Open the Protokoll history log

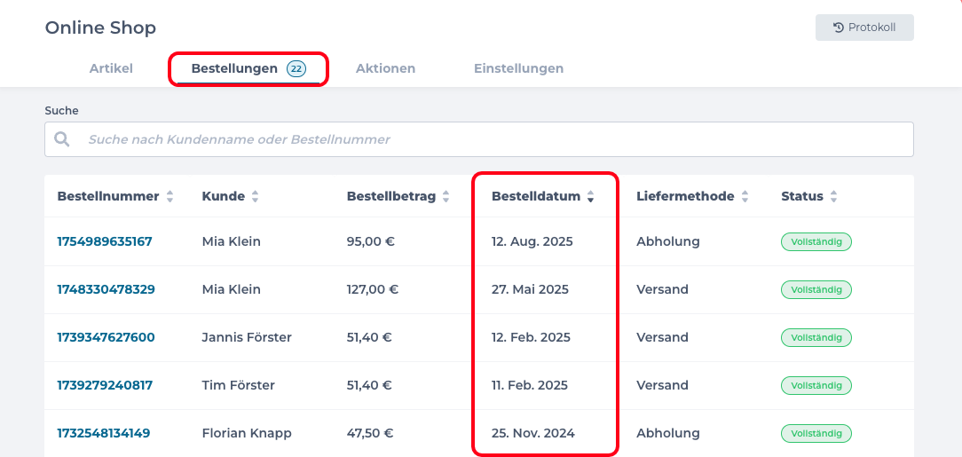864,28
